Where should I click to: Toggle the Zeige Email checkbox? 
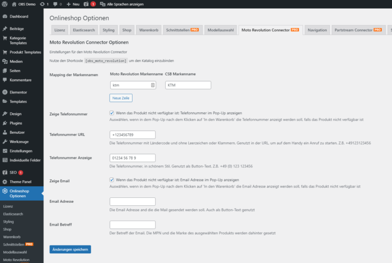(112, 180)
